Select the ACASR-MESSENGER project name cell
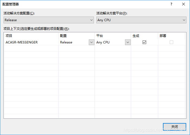The height and width of the screenshot is (135, 190). pyautogui.click(x=31, y=42)
